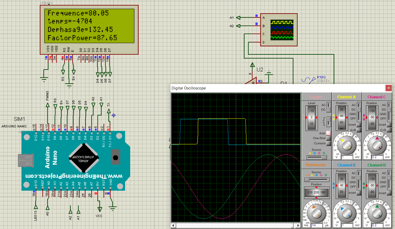The width and height of the screenshot is (395, 229).
Task: Click the oscilloscope instrument symbol in schematic
Action: point(279,30)
